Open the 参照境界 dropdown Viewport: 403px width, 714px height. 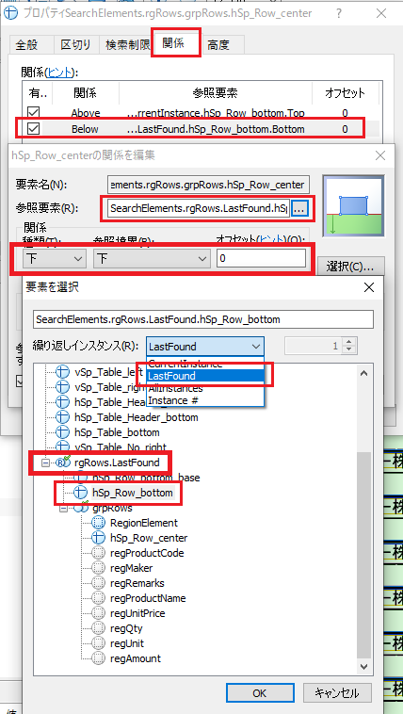151,259
